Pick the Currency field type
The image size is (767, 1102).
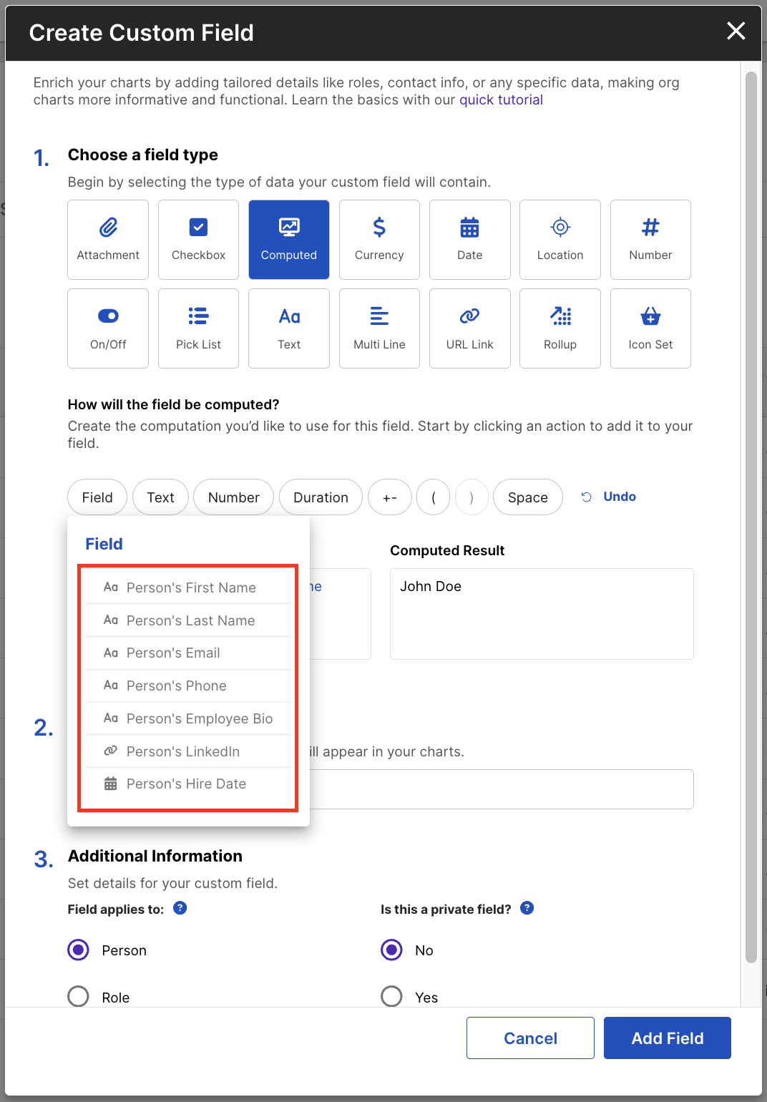[x=379, y=240]
